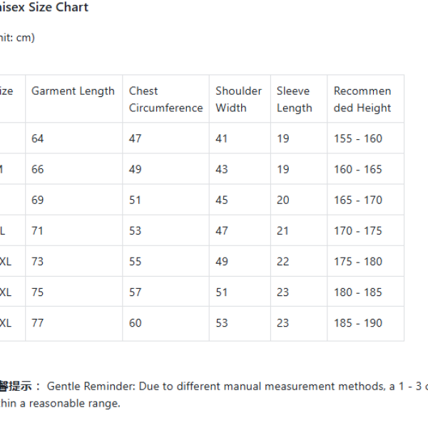Click the Gentle Reminder note text
Image resolution: width=428 pixels, height=428 pixels.
214,394
